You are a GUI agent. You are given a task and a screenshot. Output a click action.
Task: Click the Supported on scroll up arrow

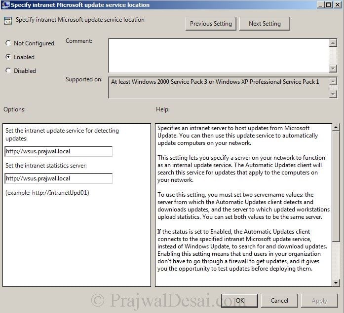[x=333, y=81]
